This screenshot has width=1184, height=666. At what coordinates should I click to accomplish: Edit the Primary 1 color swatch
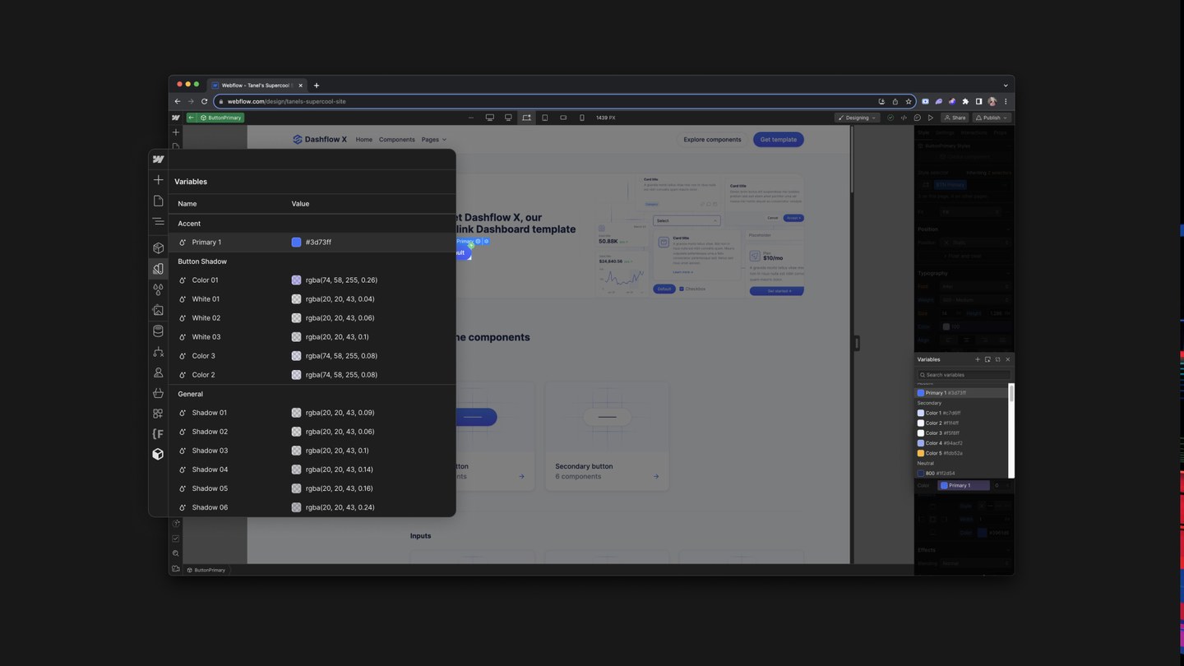(296, 242)
